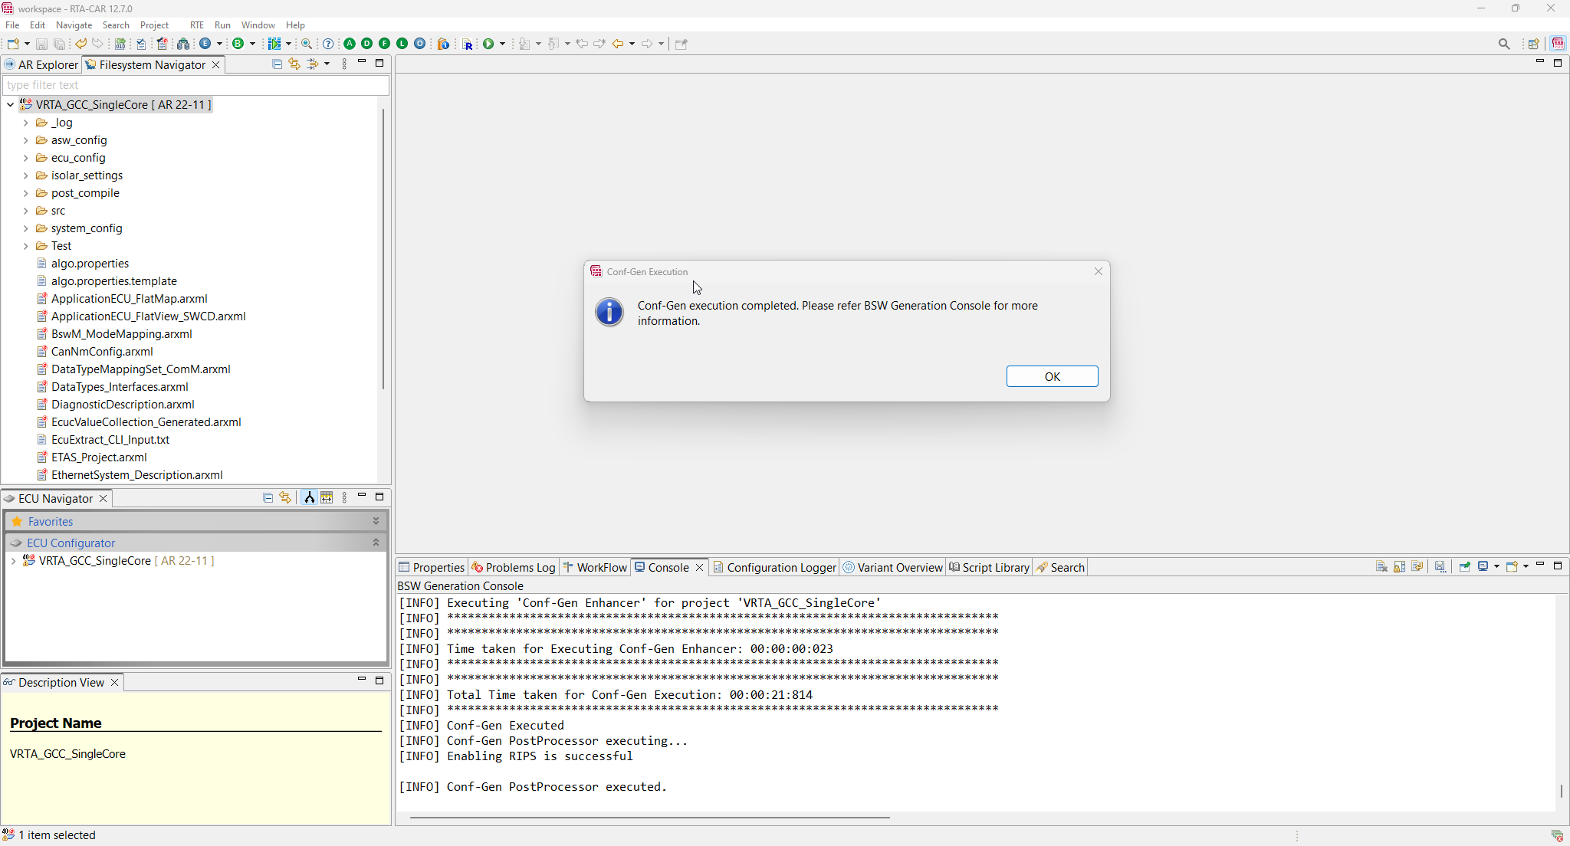This screenshot has height=846, width=1570.
Task: Open the dropdown arrow next to New icon
Action: (27, 44)
